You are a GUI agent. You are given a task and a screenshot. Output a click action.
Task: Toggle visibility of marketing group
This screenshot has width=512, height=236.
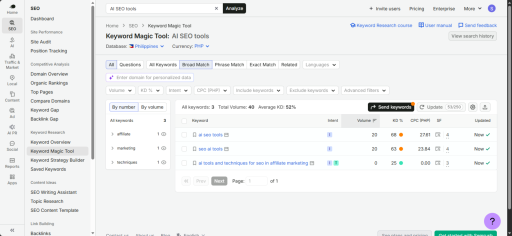click(164, 148)
